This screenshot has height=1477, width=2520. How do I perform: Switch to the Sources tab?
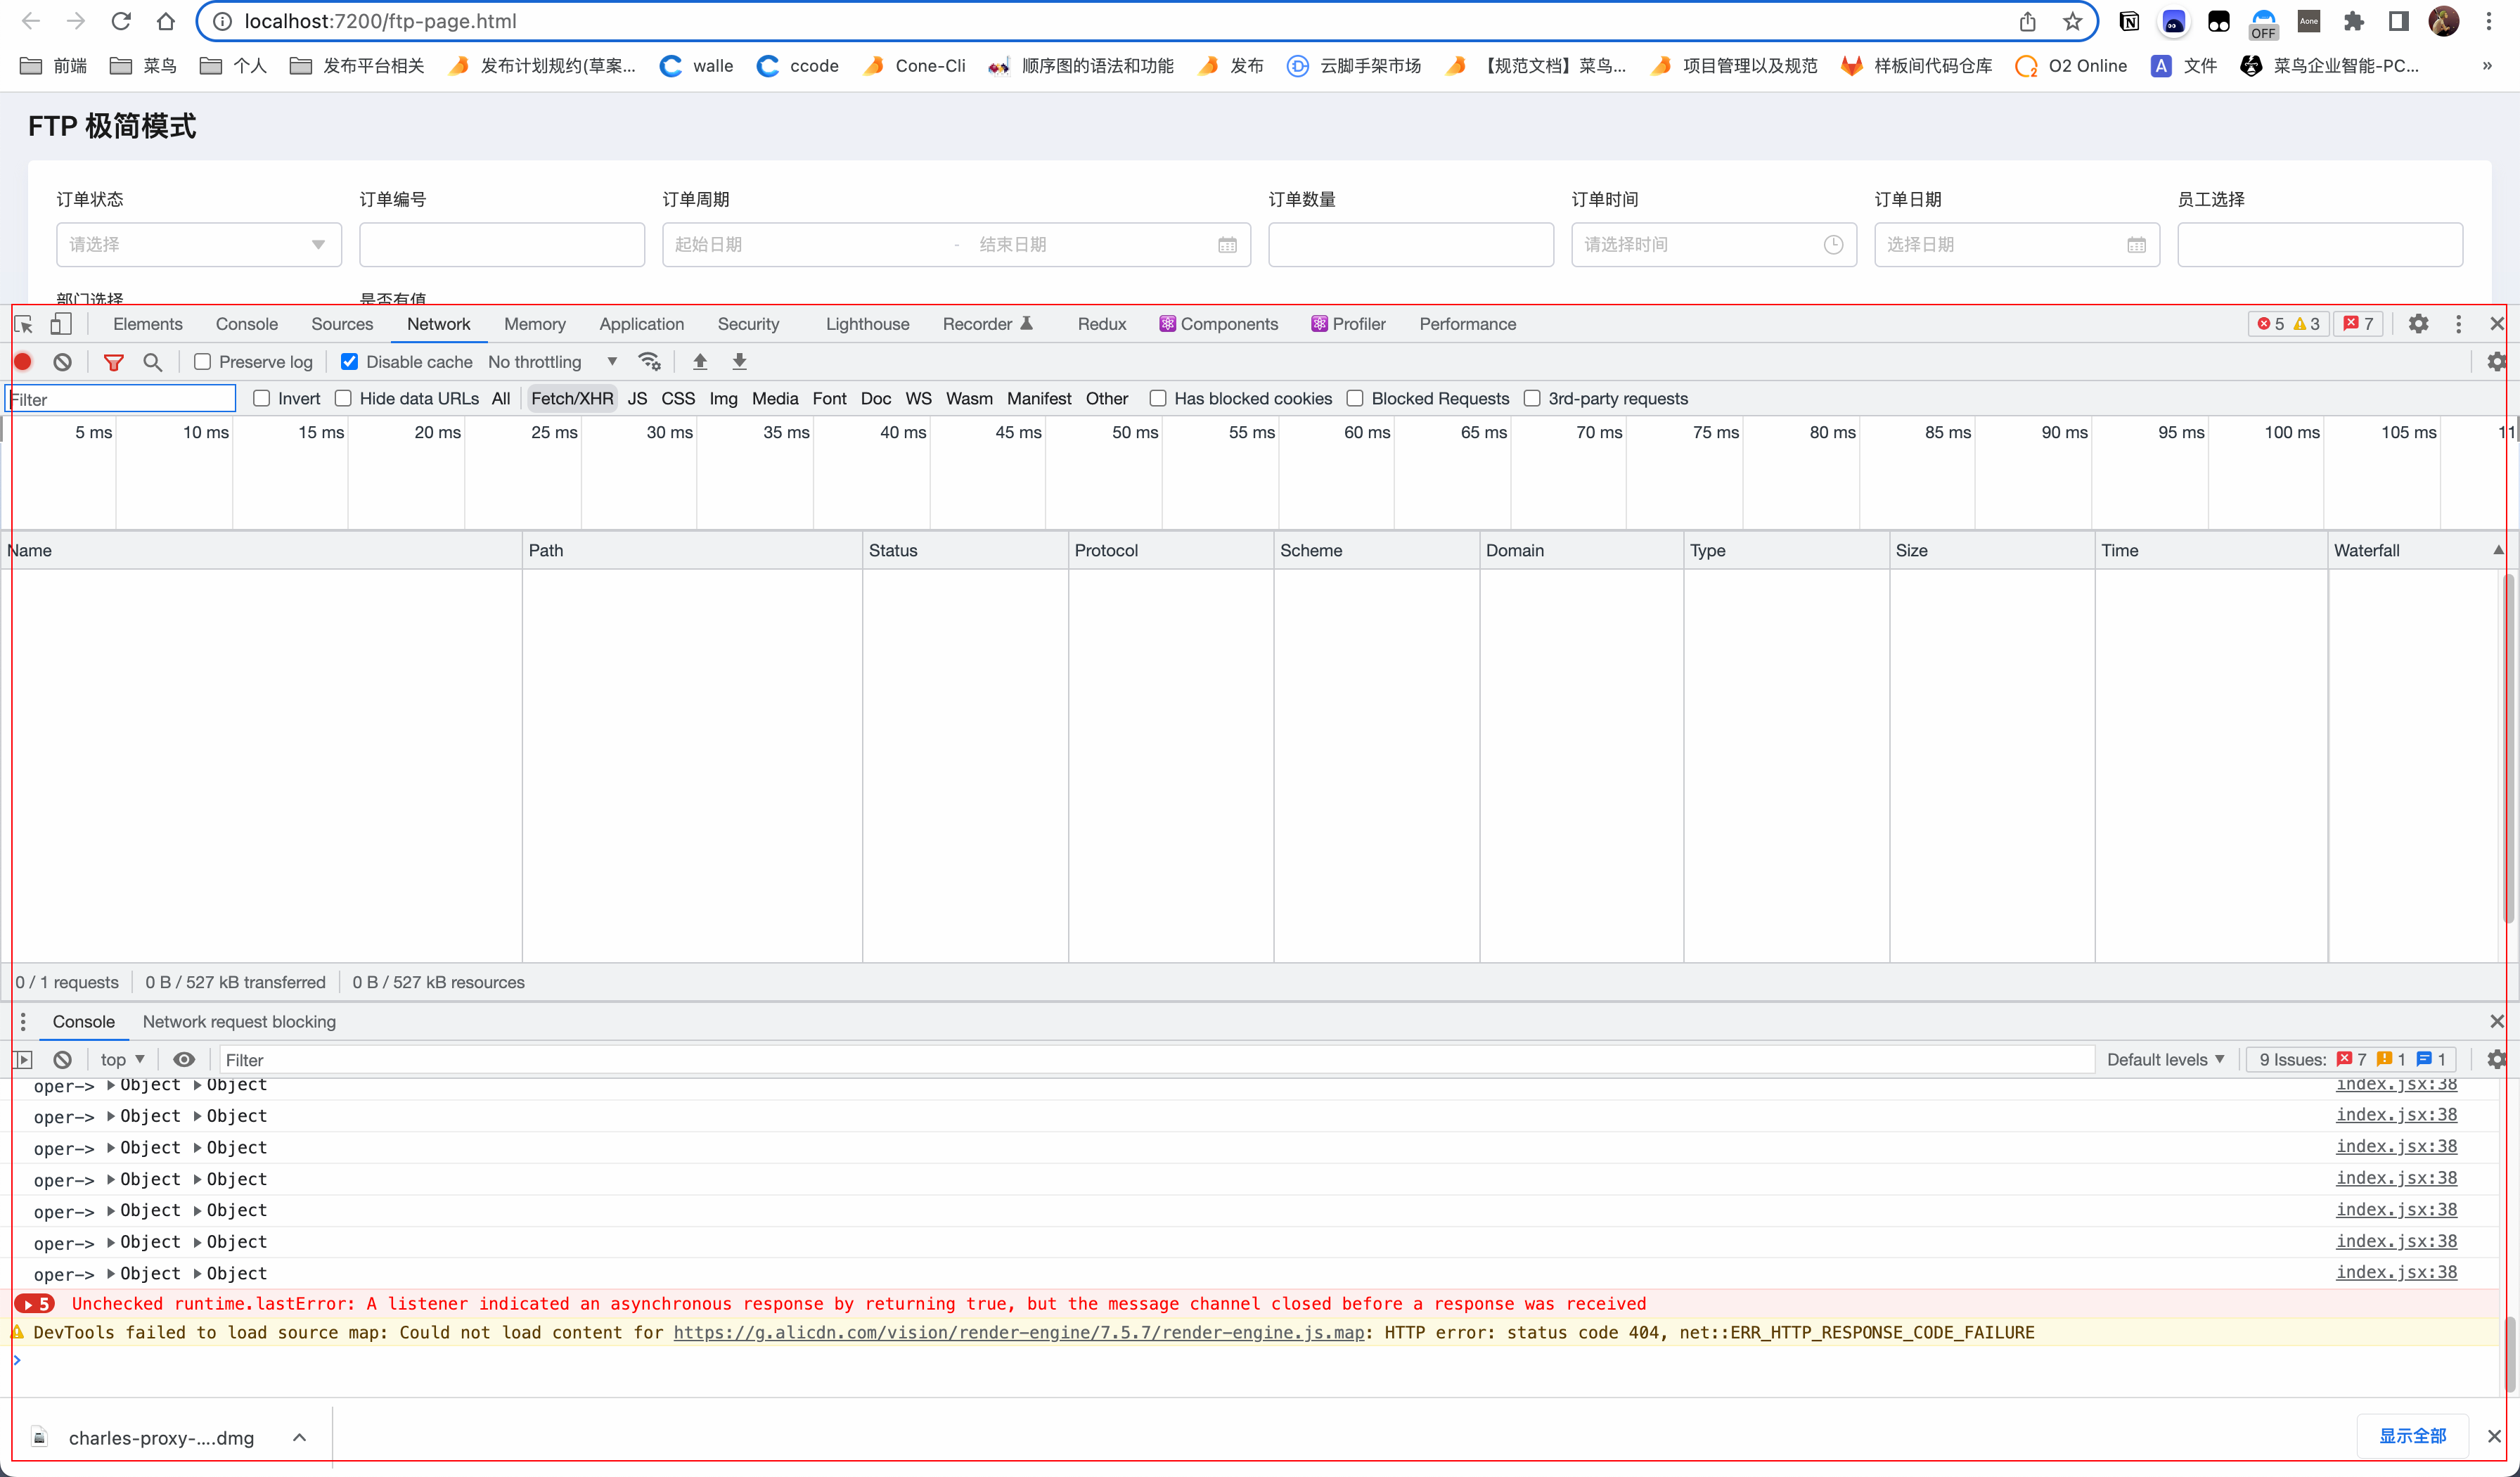(341, 324)
